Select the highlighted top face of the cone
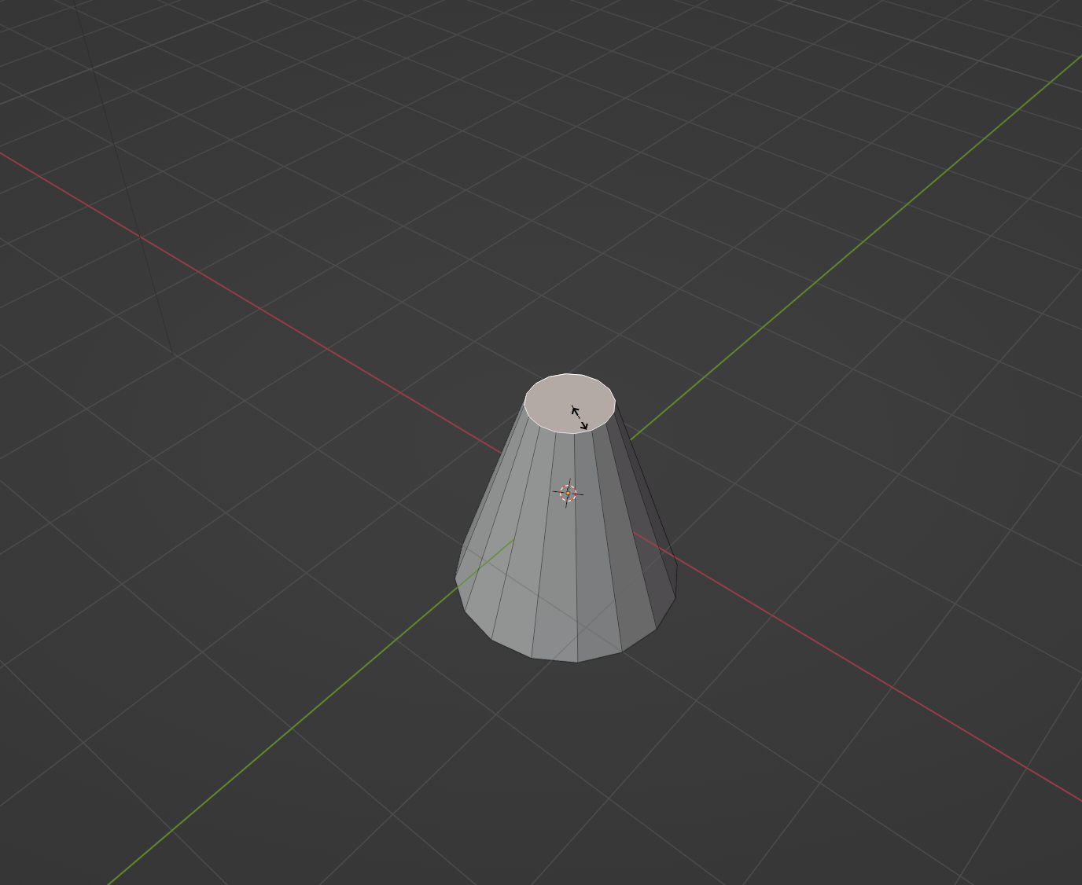The width and height of the screenshot is (1082, 885). [x=570, y=403]
